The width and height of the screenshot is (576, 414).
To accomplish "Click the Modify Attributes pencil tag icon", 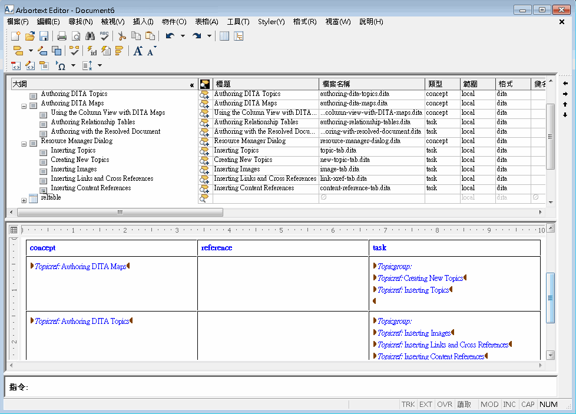I will pyautogui.click(x=42, y=51).
